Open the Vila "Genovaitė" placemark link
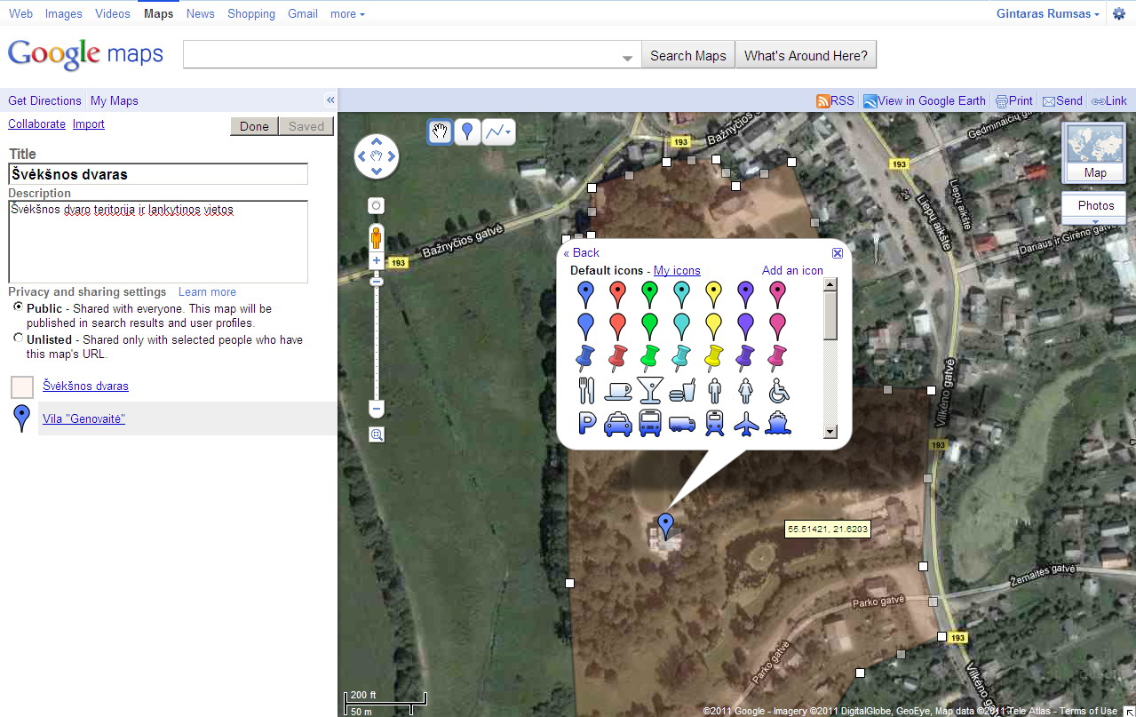 pyautogui.click(x=83, y=418)
